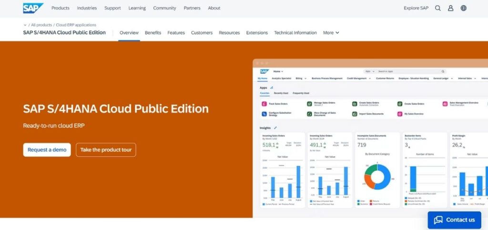This screenshot has height=230, width=488.
Task: Switch to the Benefits tab
Action: (153, 33)
